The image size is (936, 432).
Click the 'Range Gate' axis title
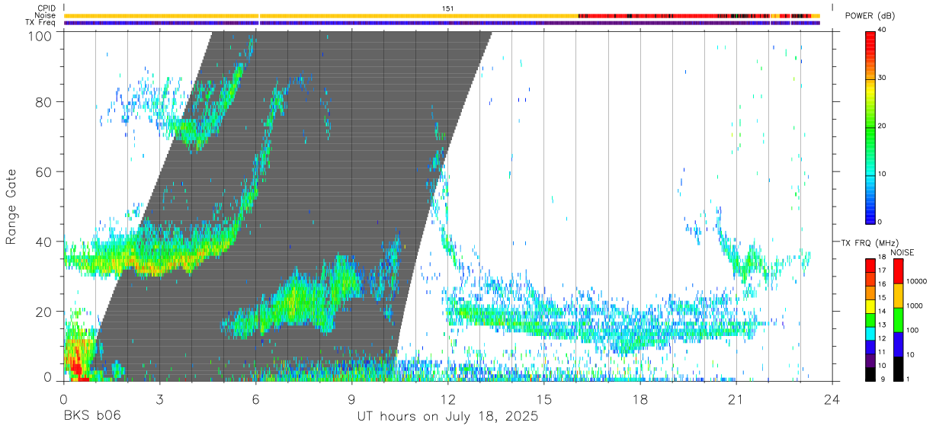11,207
